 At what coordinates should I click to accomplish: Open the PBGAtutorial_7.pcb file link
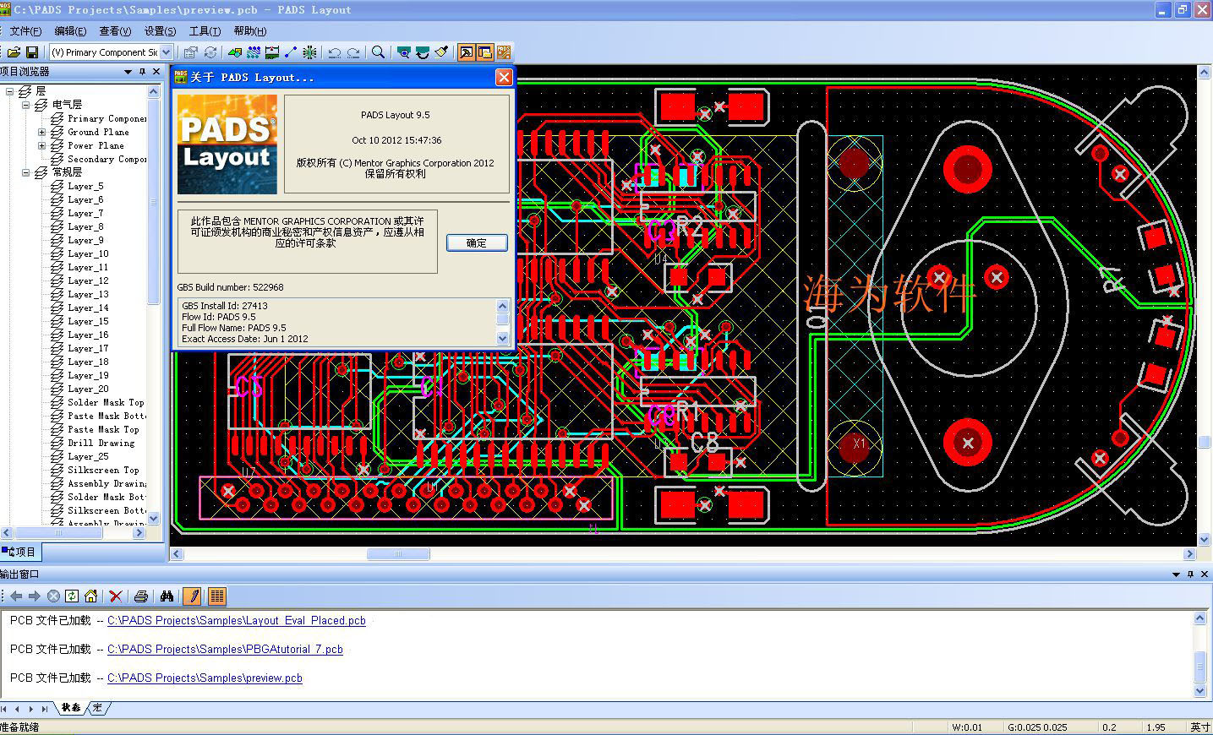[225, 649]
